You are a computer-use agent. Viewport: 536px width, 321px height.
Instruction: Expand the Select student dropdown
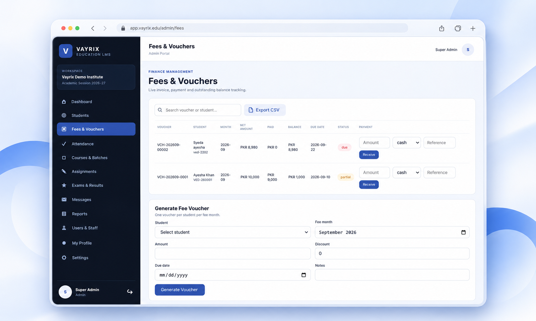point(233,232)
